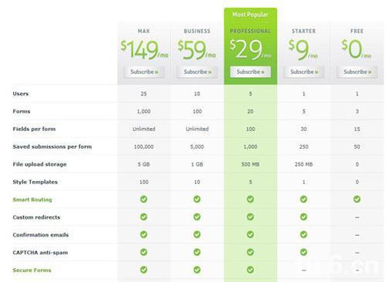Subscribe to the Professional $29 plan
This screenshot has height=282, width=386.
pyautogui.click(x=250, y=72)
